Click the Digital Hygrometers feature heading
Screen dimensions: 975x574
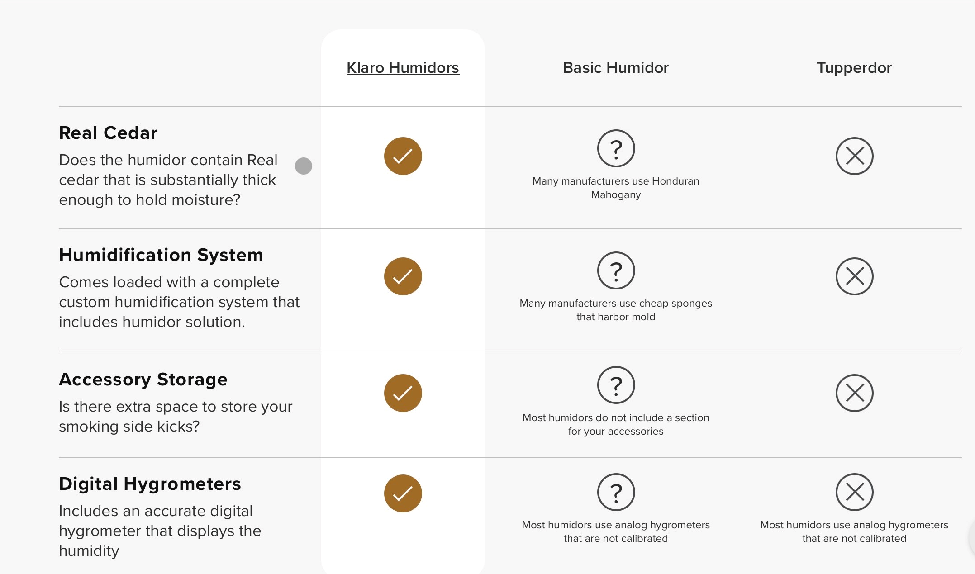tap(150, 484)
